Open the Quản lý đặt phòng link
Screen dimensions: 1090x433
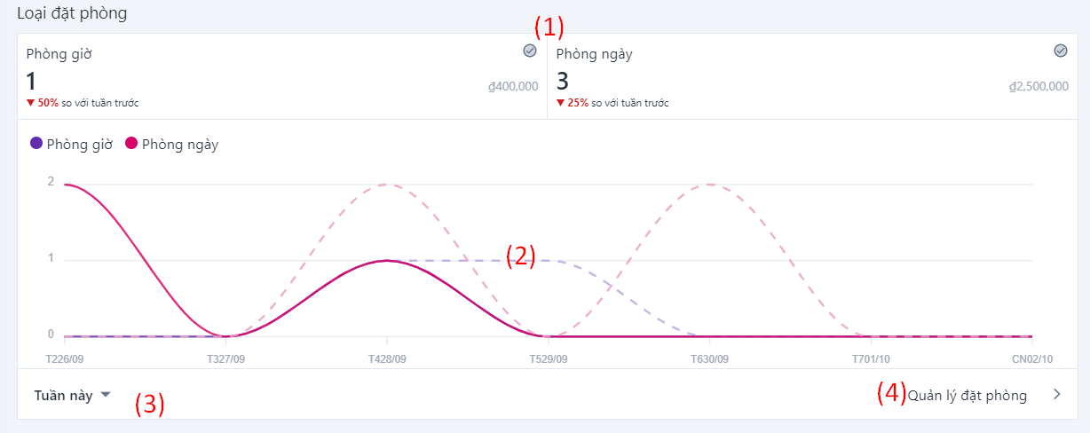pos(967,396)
